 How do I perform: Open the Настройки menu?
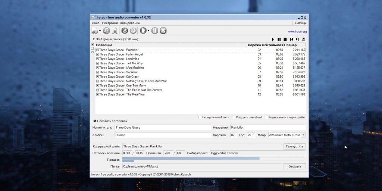point(110,23)
